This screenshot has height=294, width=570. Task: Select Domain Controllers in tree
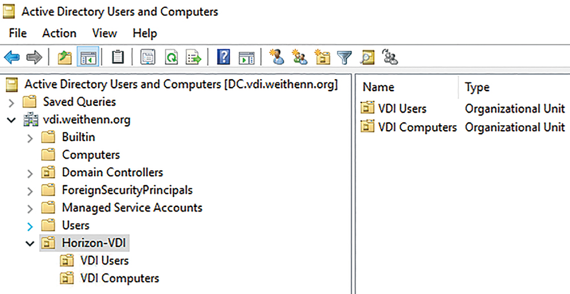tap(112, 172)
